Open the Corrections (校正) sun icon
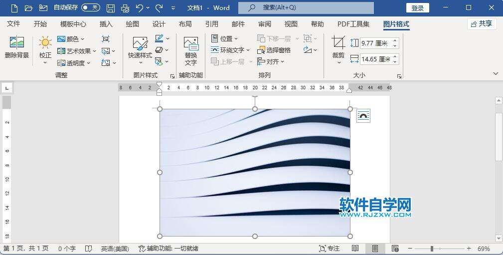 tap(45, 42)
